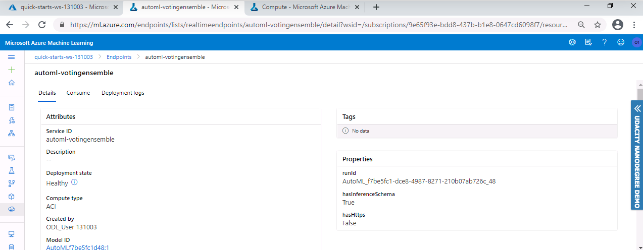This screenshot has height=250, width=643.
Task: Click the ACI compute type value
Action: click(x=51, y=207)
